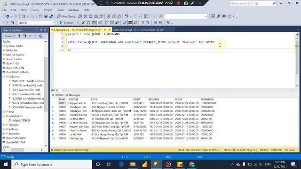Select the default_TENKH constraint
Image resolution: width=301 pixels, height=169 pixels.
(21, 121)
